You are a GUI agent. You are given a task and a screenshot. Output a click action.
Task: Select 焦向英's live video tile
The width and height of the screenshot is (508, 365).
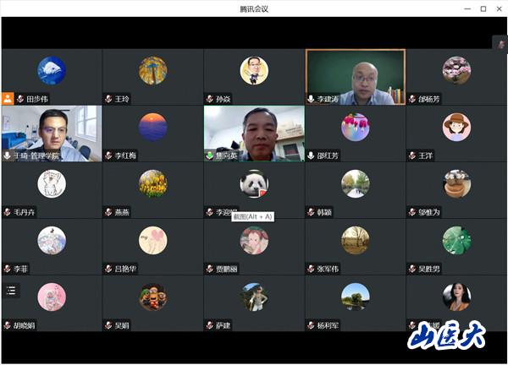point(254,133)
